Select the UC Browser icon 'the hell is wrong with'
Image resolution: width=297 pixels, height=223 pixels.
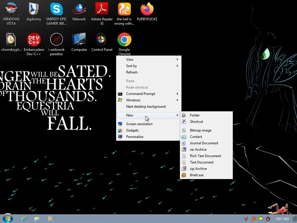click(124, 14)
